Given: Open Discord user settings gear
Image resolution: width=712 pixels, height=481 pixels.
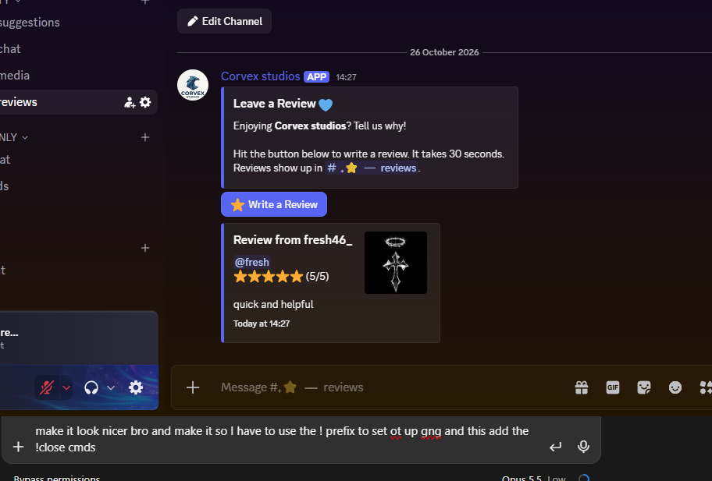Looking at the screenshot, I should tap(136, 387).
